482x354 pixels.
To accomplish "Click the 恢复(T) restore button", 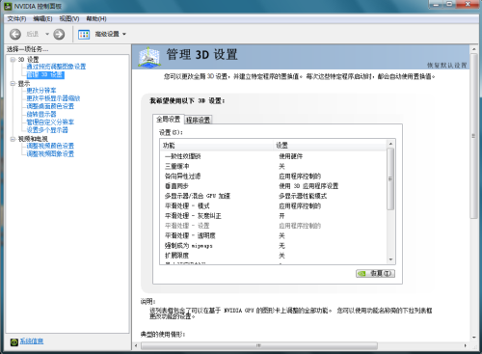I will pos(376,273).
